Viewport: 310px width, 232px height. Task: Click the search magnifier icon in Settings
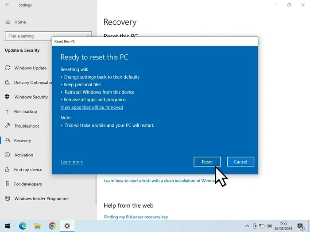point(88,36)
